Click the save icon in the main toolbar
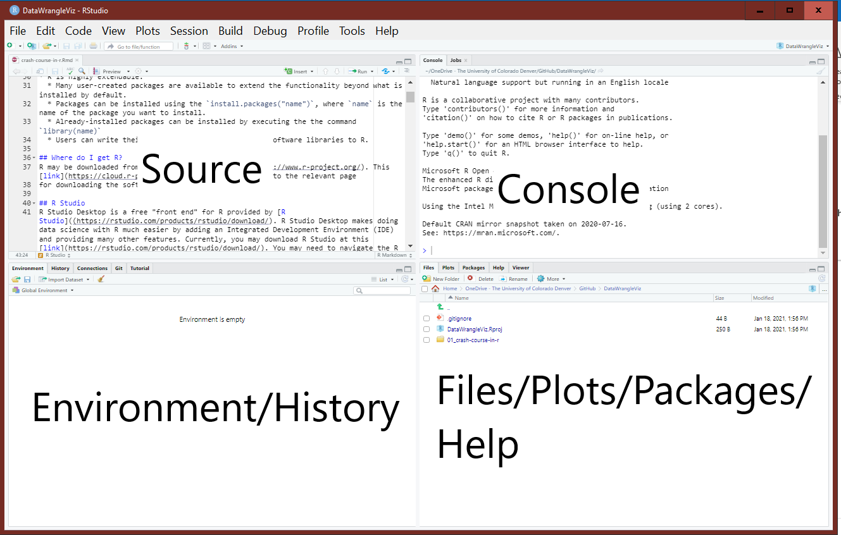The width and height of the screenshot is (841, 535). pos(66,46)
